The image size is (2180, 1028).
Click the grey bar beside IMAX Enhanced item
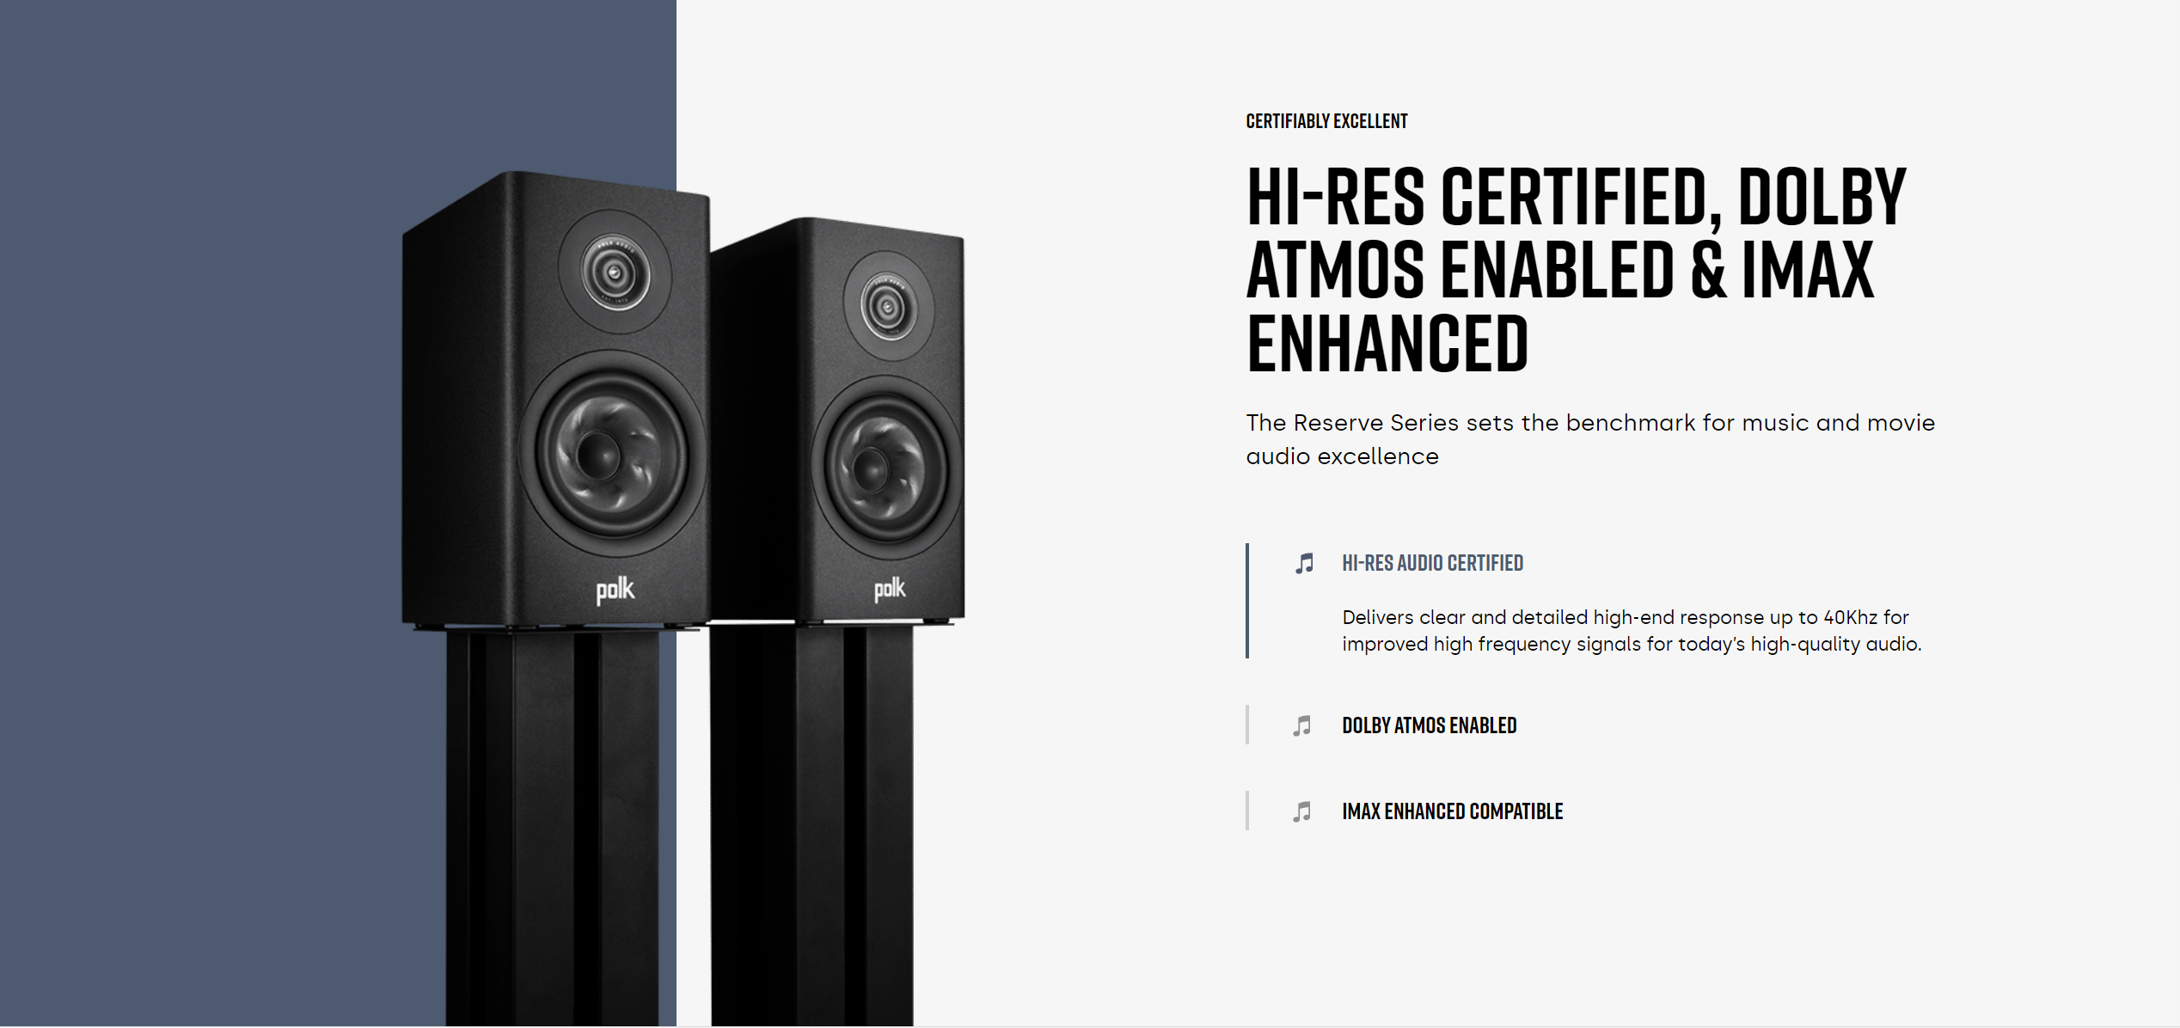point(1247,811)
